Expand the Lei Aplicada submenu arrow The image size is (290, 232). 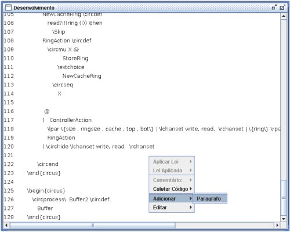[x=191, y=170]
